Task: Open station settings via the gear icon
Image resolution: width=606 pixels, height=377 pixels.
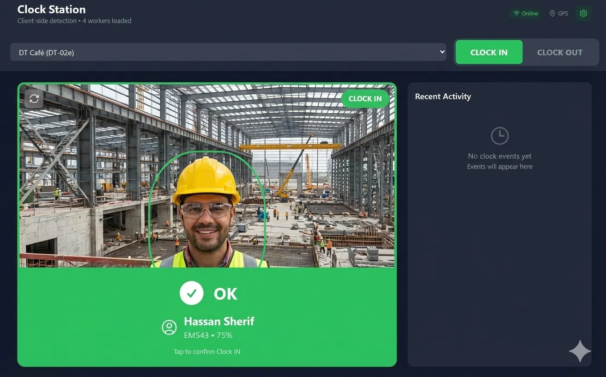Action: [583, 13]
